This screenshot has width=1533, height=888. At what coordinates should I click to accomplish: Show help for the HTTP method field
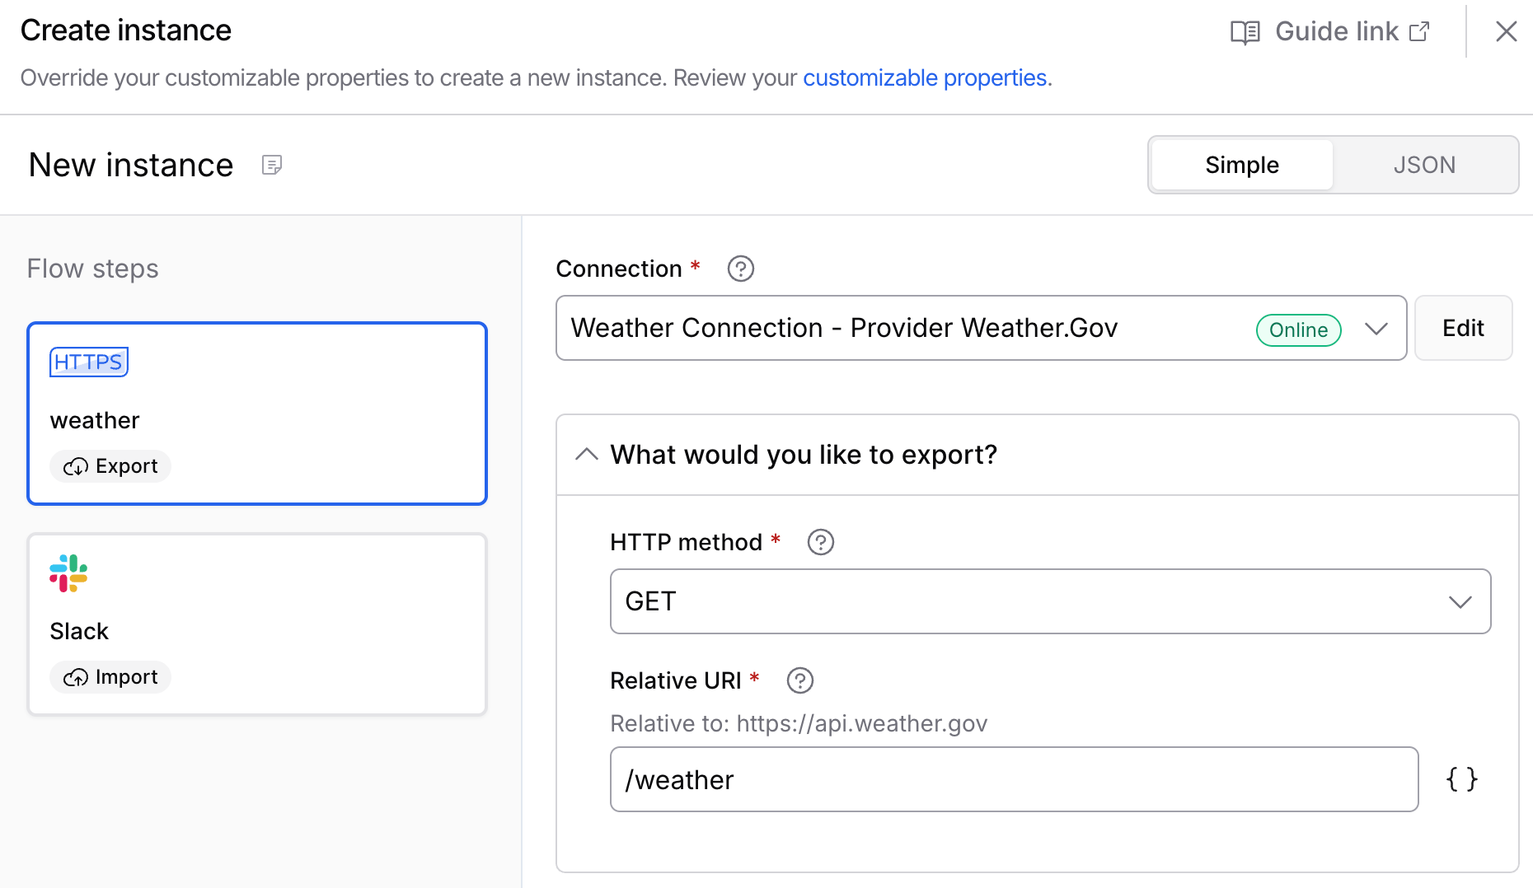[821, 542]
